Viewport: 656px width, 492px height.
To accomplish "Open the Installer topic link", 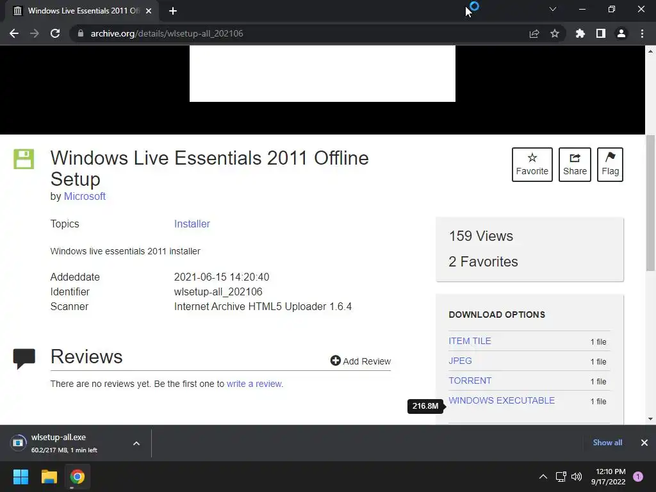I will point(192,224).
